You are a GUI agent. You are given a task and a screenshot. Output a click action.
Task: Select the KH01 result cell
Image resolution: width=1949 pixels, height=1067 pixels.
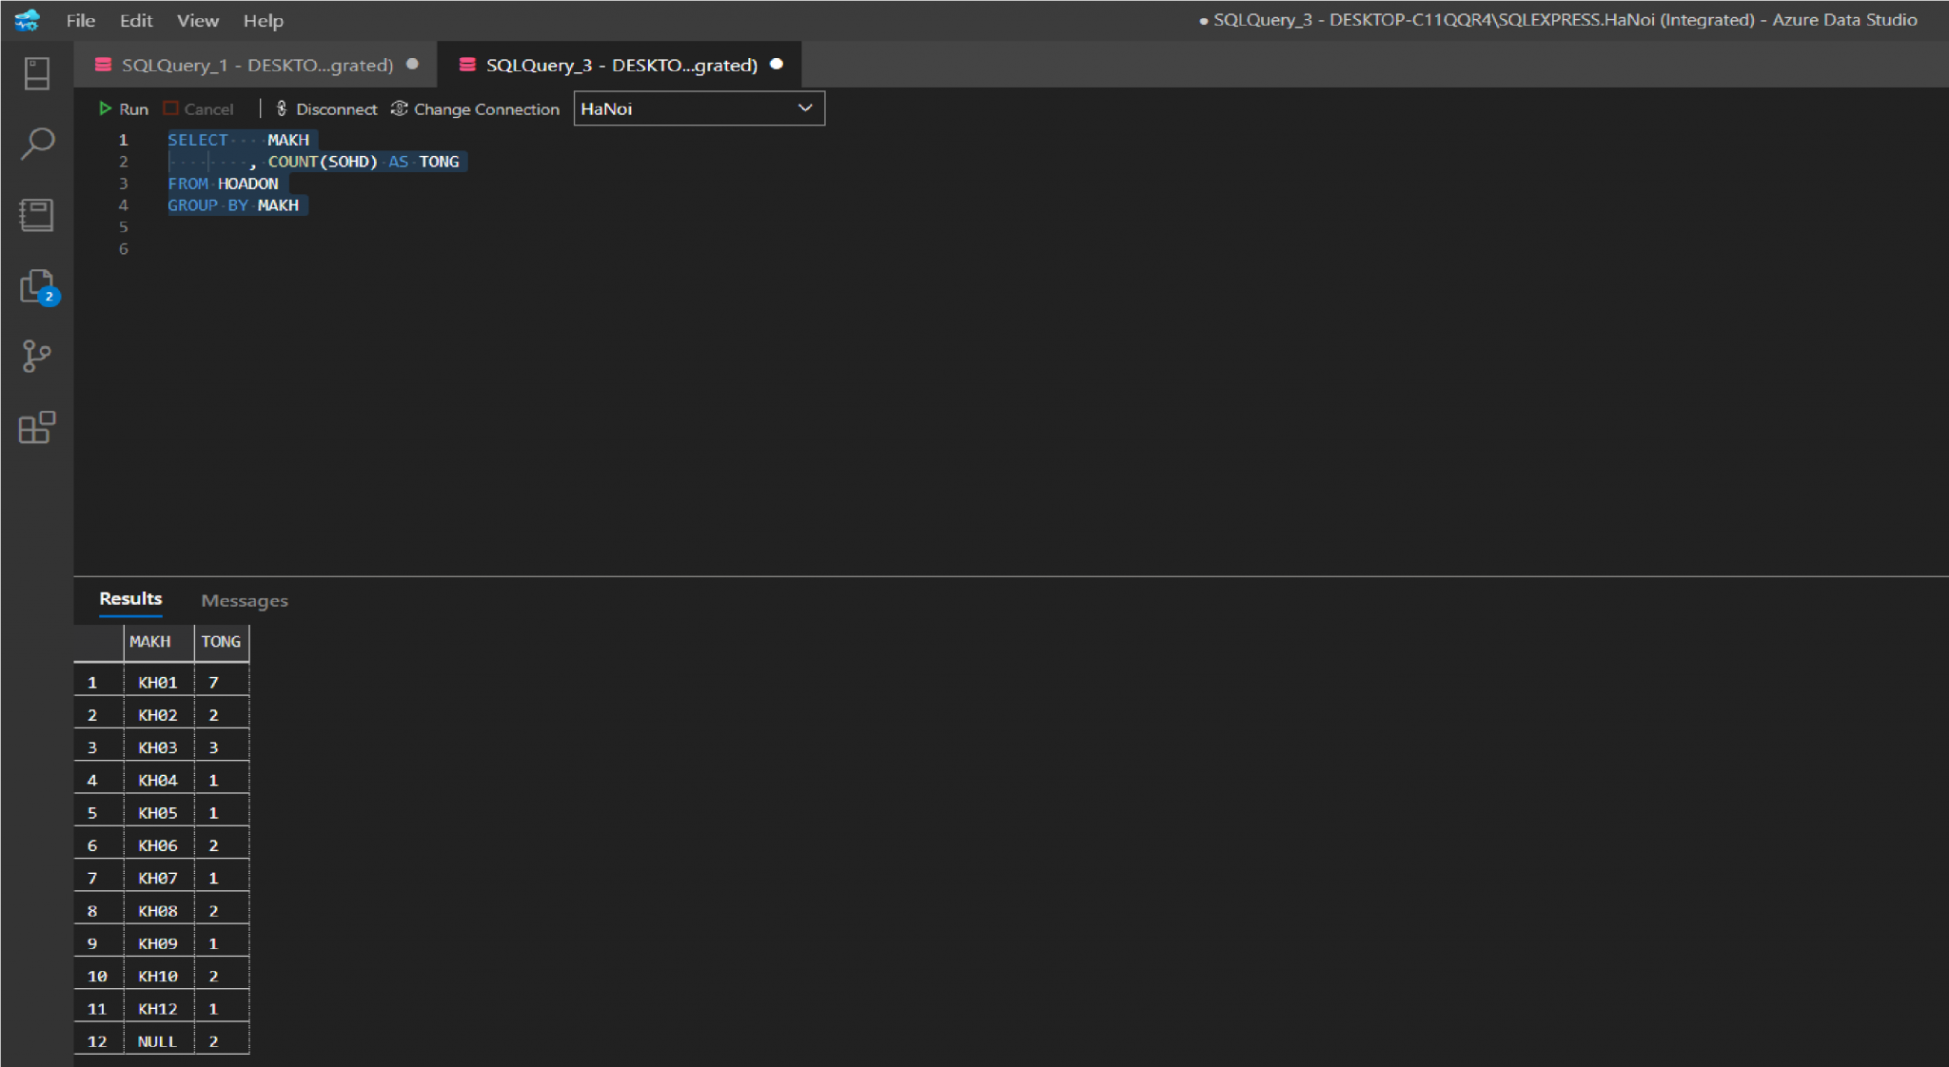158,682
